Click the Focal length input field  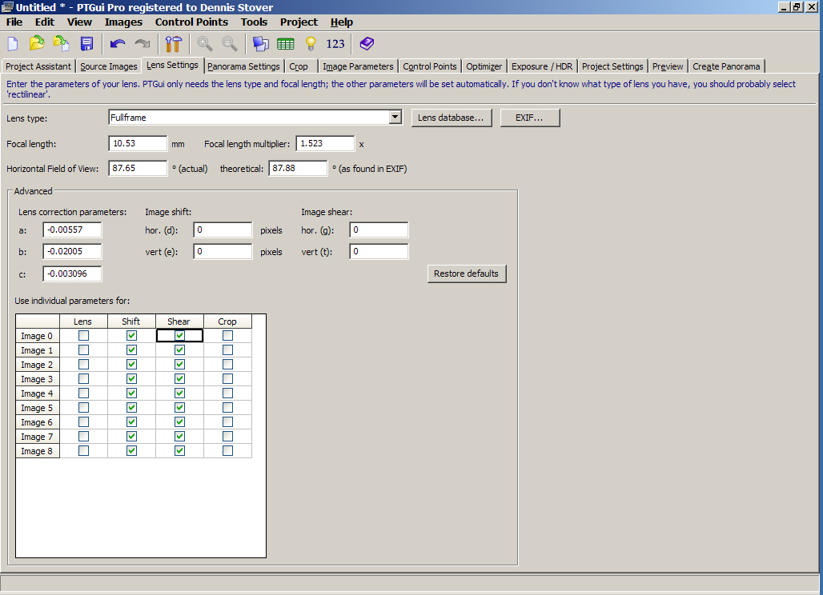[138, 144]
